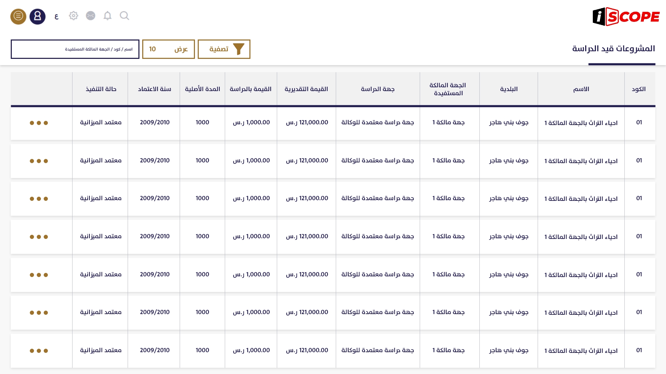
Task: Open three-dots actions menu in fifth row
Action: tap(39, 275)
